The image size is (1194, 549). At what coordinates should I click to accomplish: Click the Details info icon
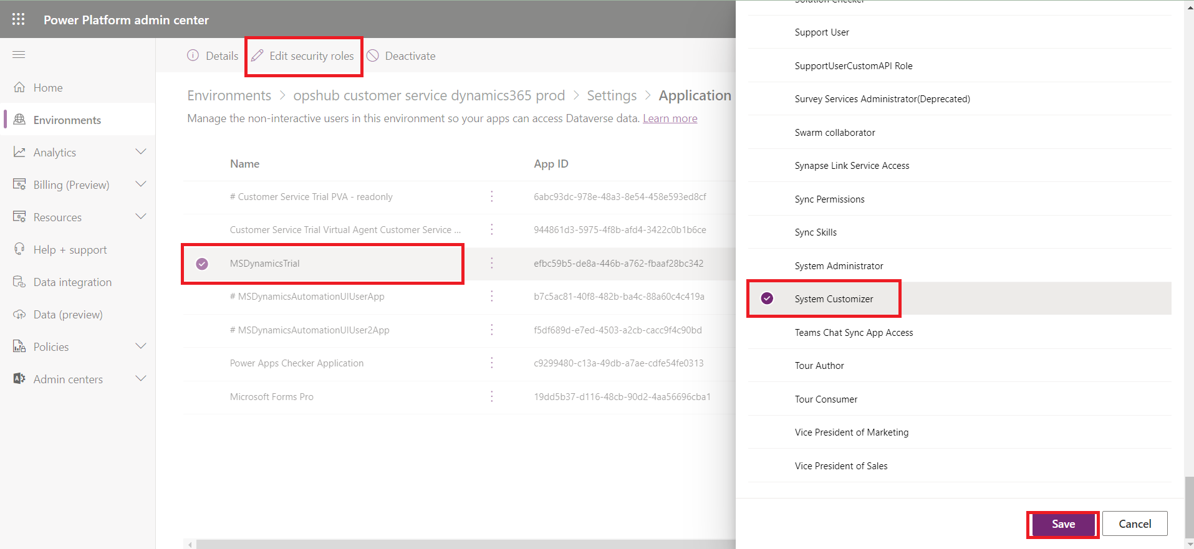(x=193, y=55)
